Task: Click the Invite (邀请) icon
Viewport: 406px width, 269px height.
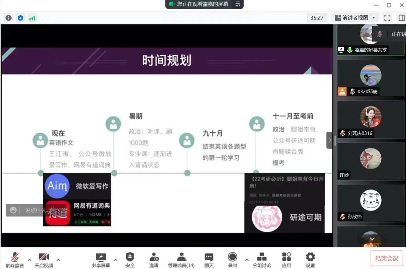Action: click(154, 260)
